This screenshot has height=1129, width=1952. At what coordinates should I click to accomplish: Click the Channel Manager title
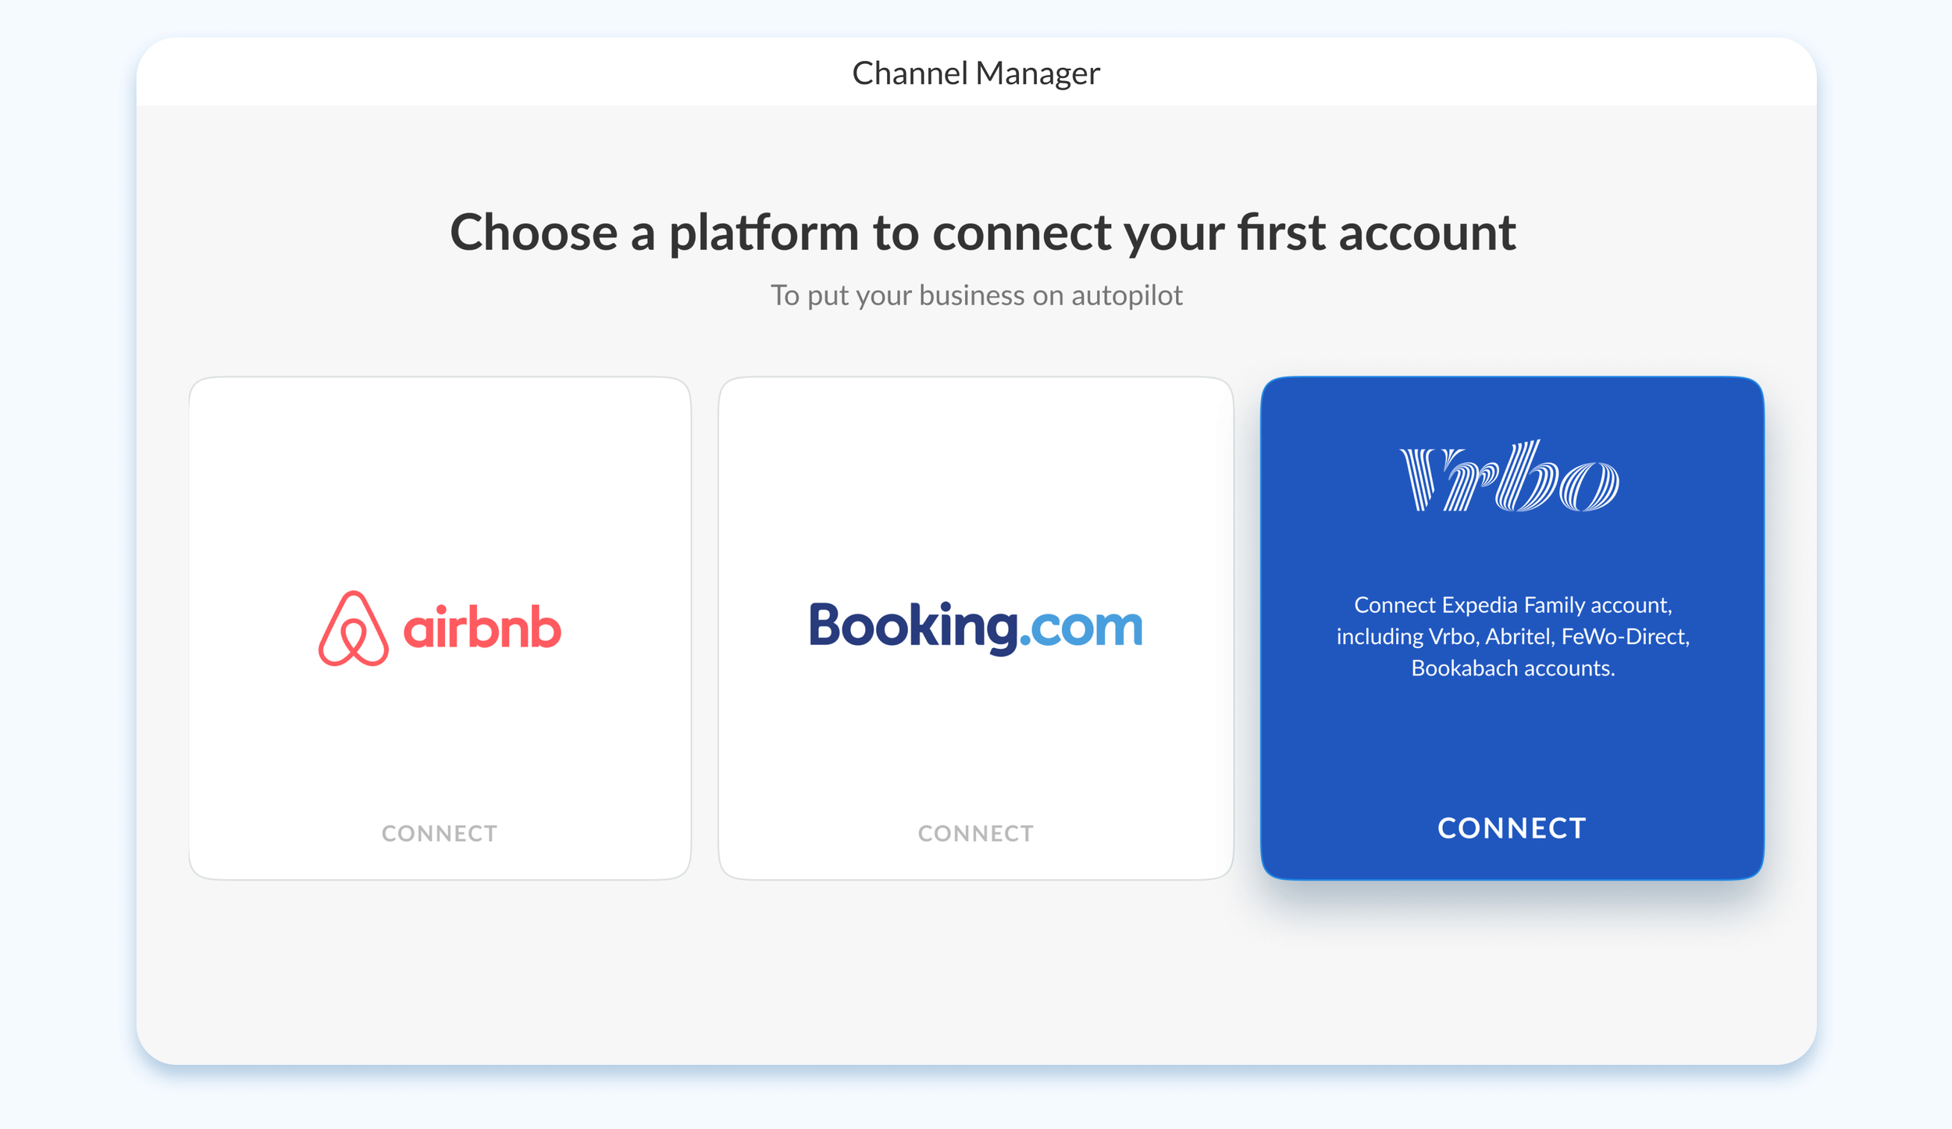coord(976,73)
